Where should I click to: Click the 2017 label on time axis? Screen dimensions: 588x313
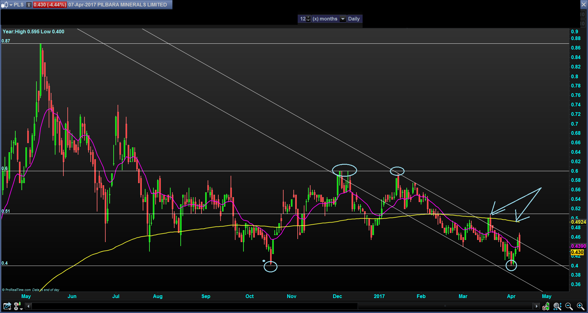click(x=379, y=296)
